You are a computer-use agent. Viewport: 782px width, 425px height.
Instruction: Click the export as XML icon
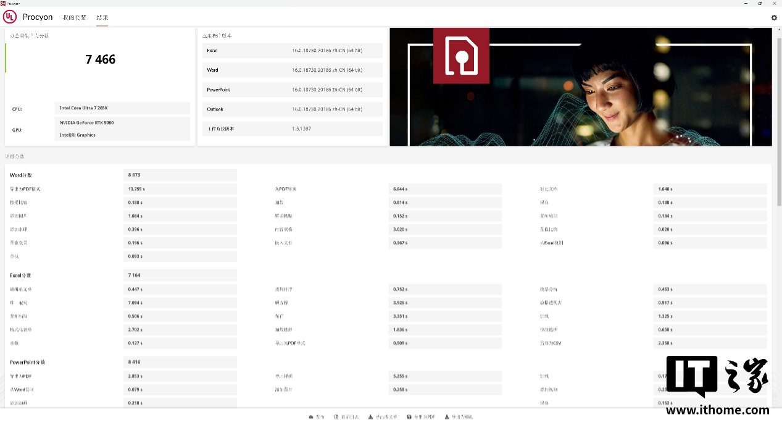click(x=446, y=417)
